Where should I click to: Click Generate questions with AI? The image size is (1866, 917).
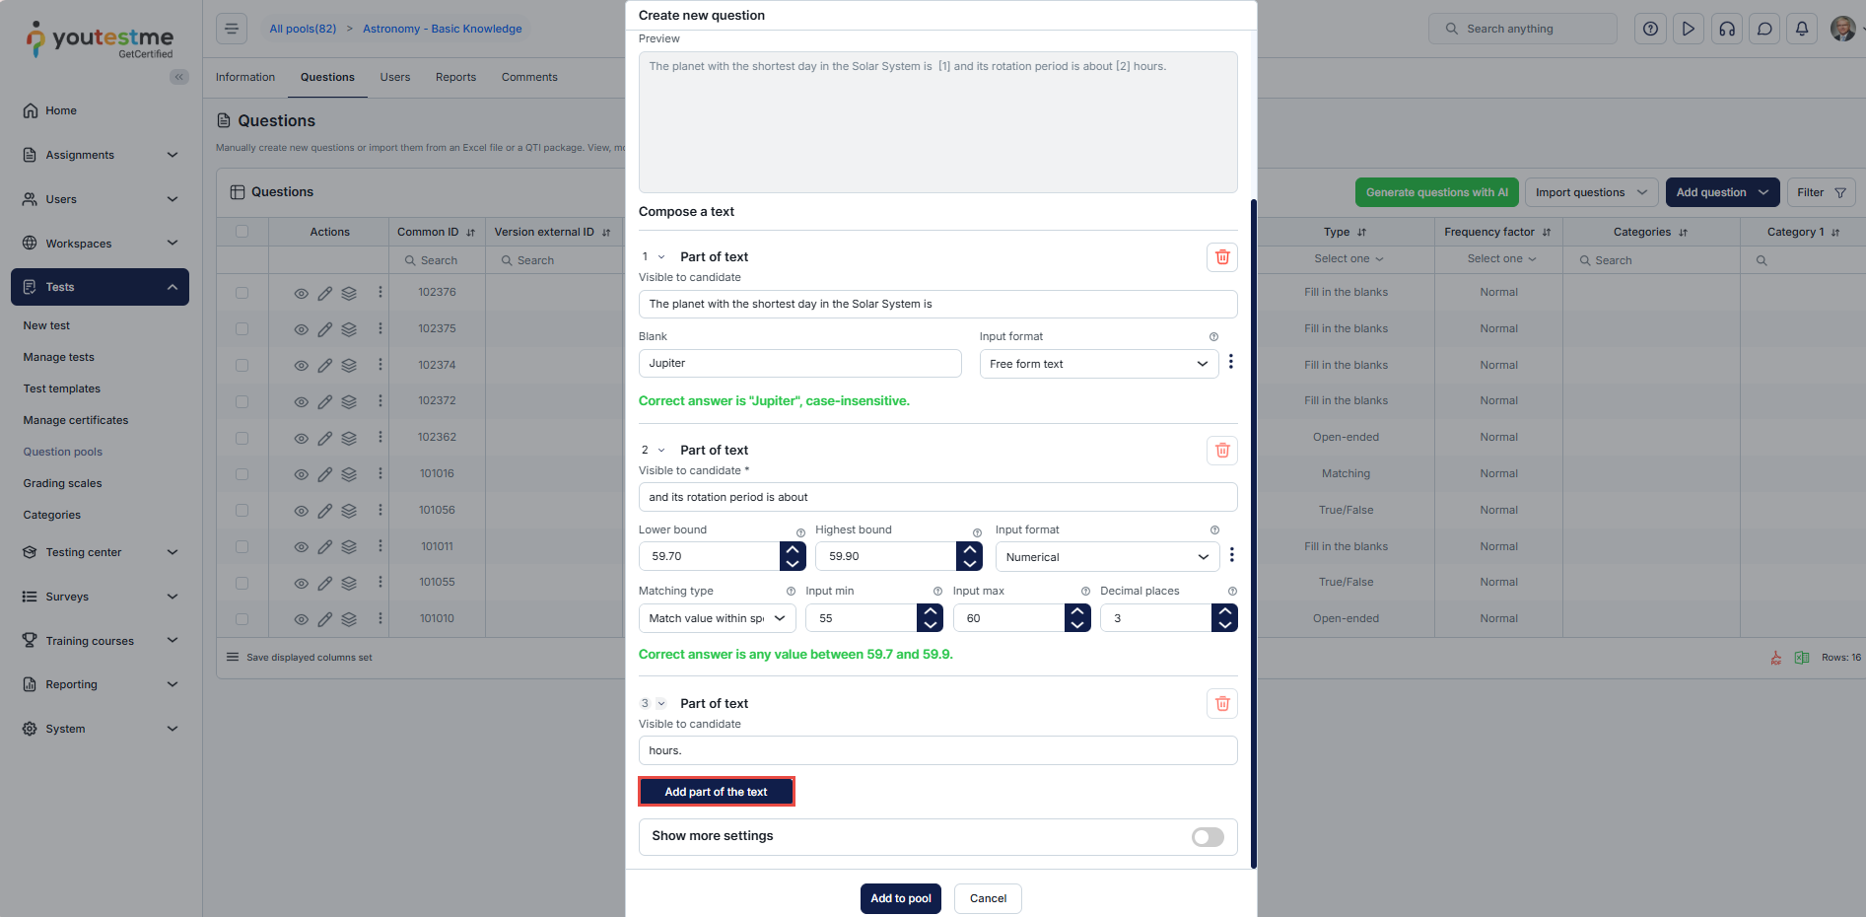coord(1437,192)
